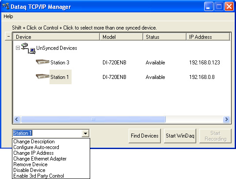Choose Change Description from the dropdown list
The width and height of the screenshot is (236, 179).
[x=51, y=142]
